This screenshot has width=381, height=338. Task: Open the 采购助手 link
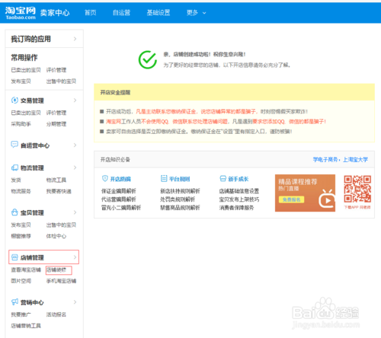[x=21, y=124]
